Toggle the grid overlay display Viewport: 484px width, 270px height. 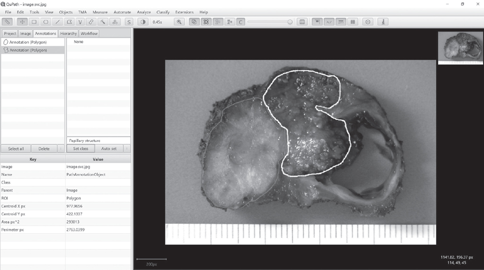point(353,22)
